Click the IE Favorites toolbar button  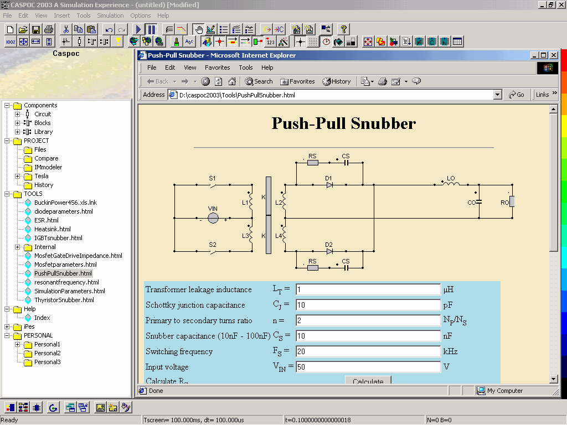tap(297, 81)
